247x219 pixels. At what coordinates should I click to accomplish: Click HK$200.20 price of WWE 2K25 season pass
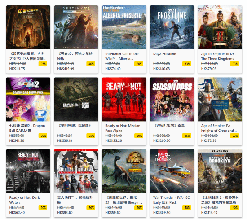click(x=162, y=140)
